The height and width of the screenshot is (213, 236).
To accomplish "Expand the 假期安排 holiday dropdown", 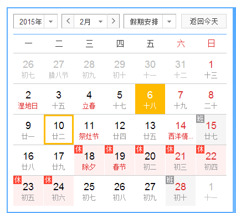I will [150, 21].
